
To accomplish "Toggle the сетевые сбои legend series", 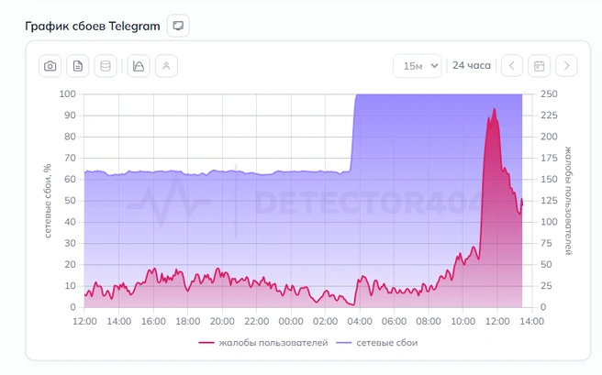I will click(x=377, y=343).
